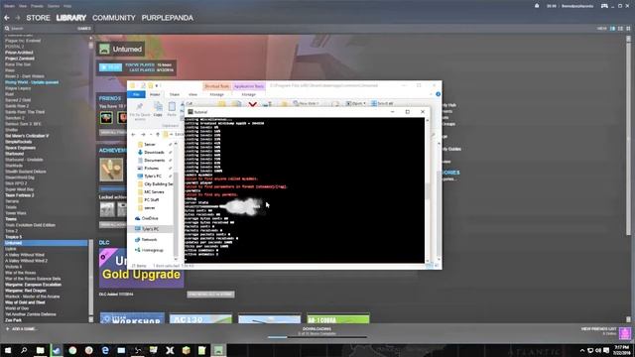Open the Home tab in File Explorer
This screenshot has width=635, height=357.
(x=155, y=94)
